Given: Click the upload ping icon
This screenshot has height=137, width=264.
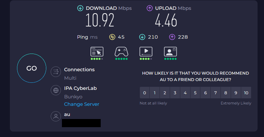Looking at the screenshot, I should pyautogui.click(x=172, y=37).
